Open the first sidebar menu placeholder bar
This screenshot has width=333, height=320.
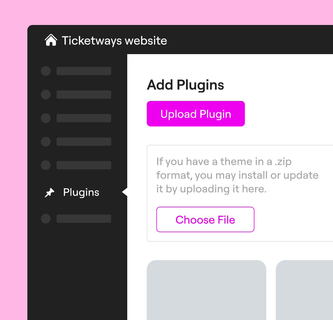[84, 71]
